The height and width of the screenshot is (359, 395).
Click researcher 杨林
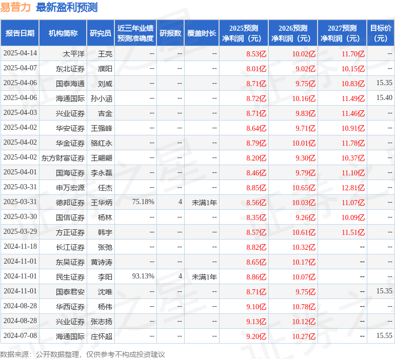[105, 217]
